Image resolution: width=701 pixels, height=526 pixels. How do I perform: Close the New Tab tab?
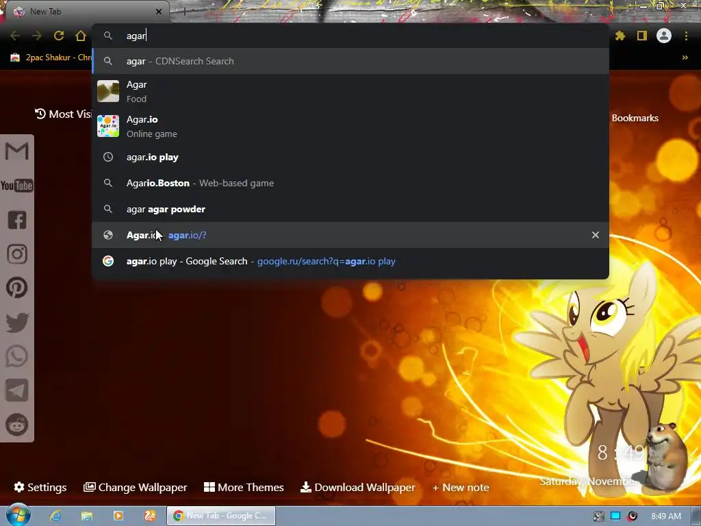pyautogui.click(x=159, y=12)
